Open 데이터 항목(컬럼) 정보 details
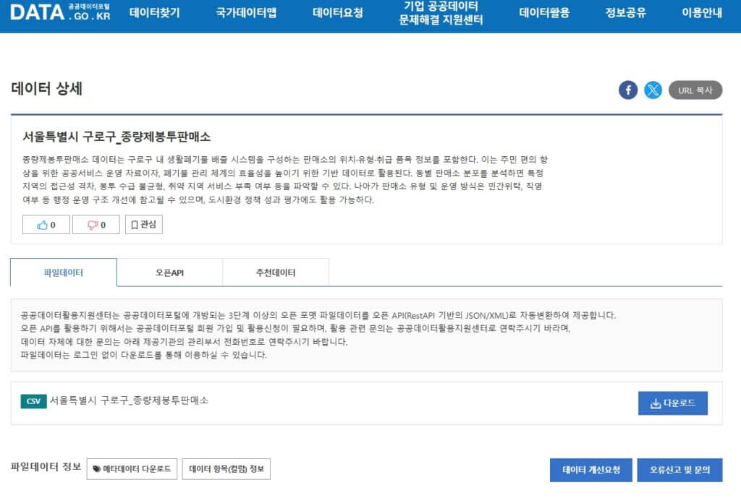The height and width of the screenshot is (498, 741). (227, 468)
